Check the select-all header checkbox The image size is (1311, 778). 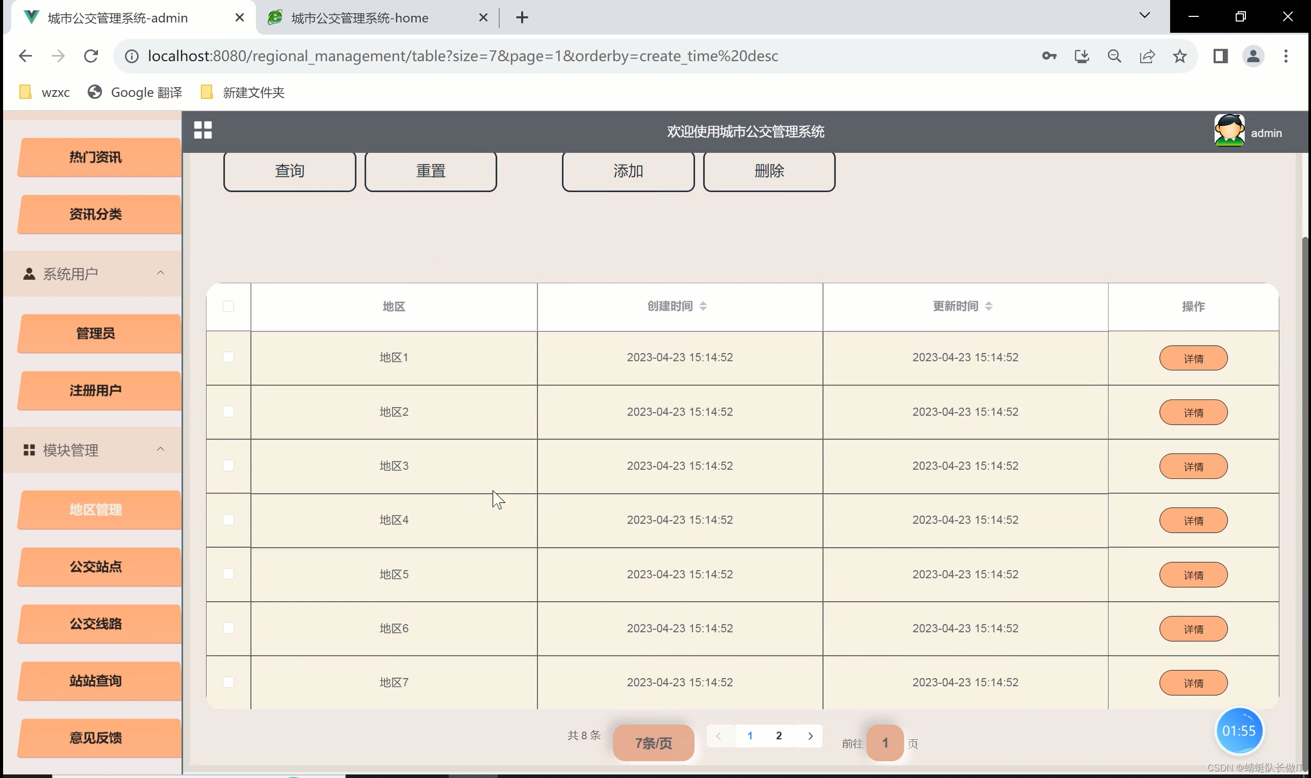[x=228, y=306]
